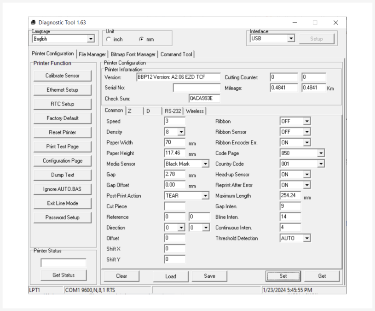375x311 pixels.
Task: Click the Paper Height field
Action: [175, 153]
